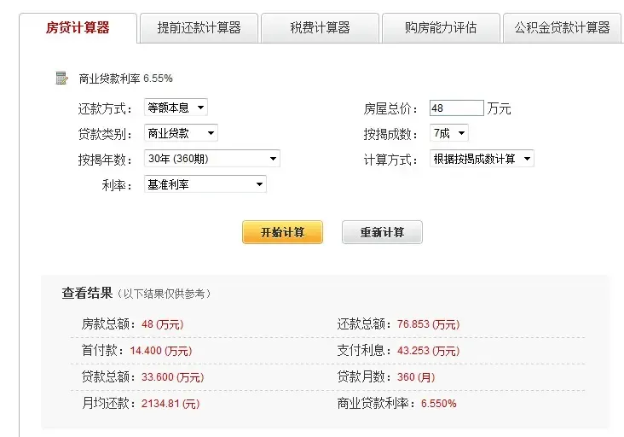Select the 税费计算器 tab
The height and width of the screenshot is (437, 624).
(320, 28)
